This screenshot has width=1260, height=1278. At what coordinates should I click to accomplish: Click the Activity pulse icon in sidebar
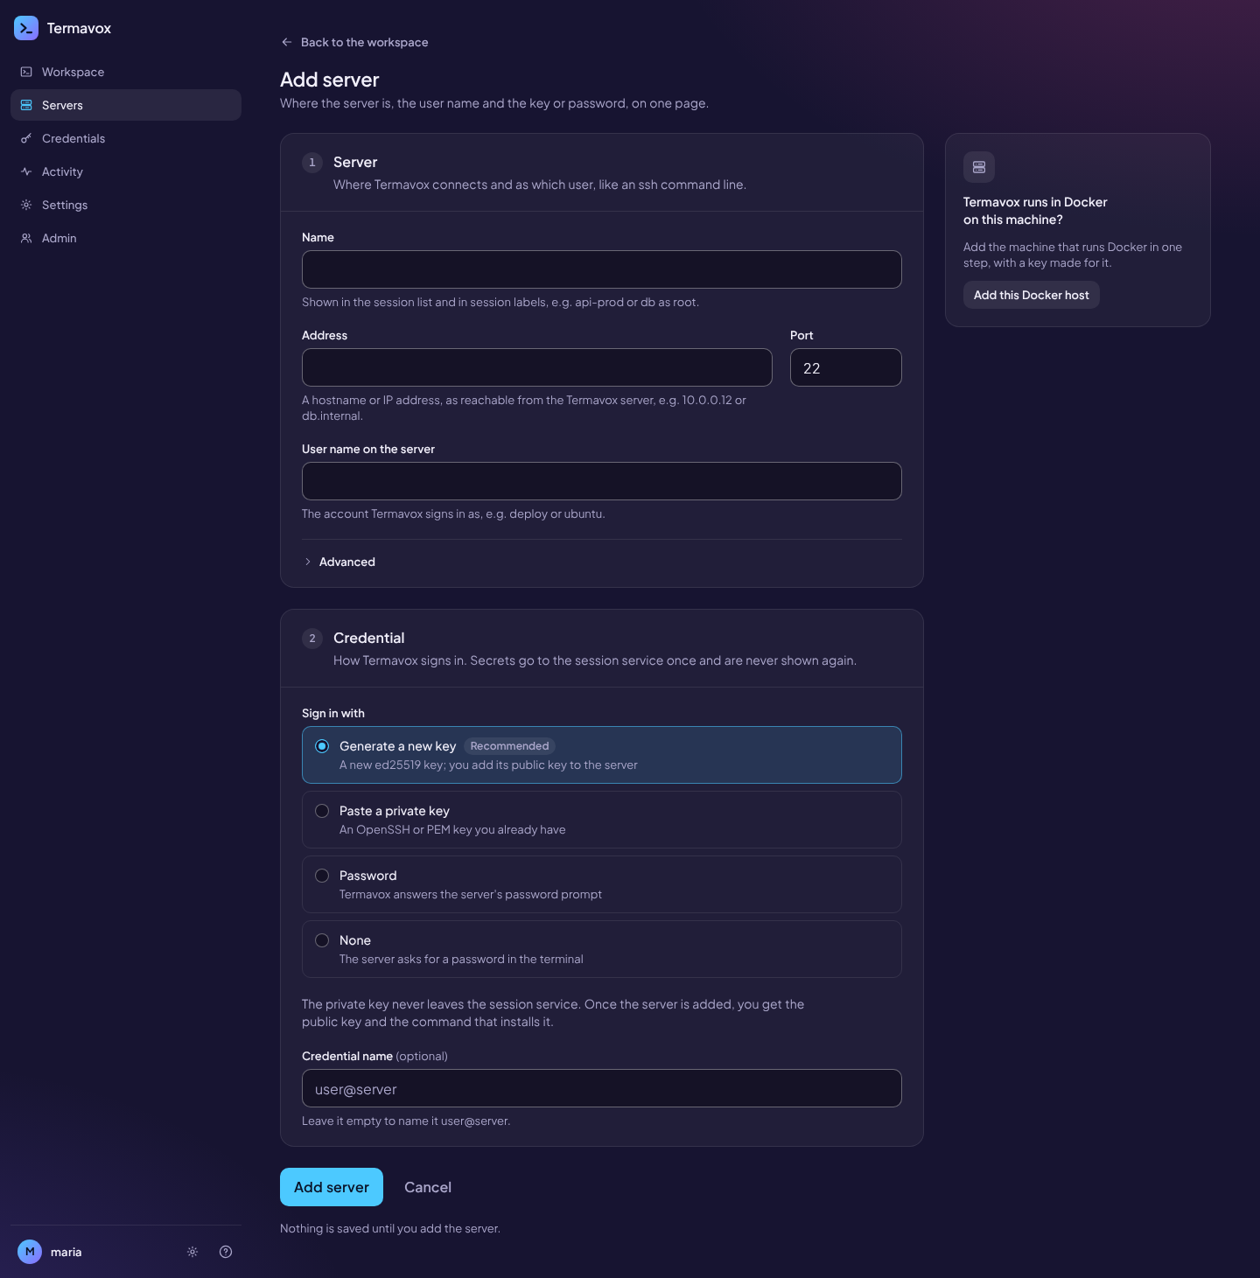point(26,171)
